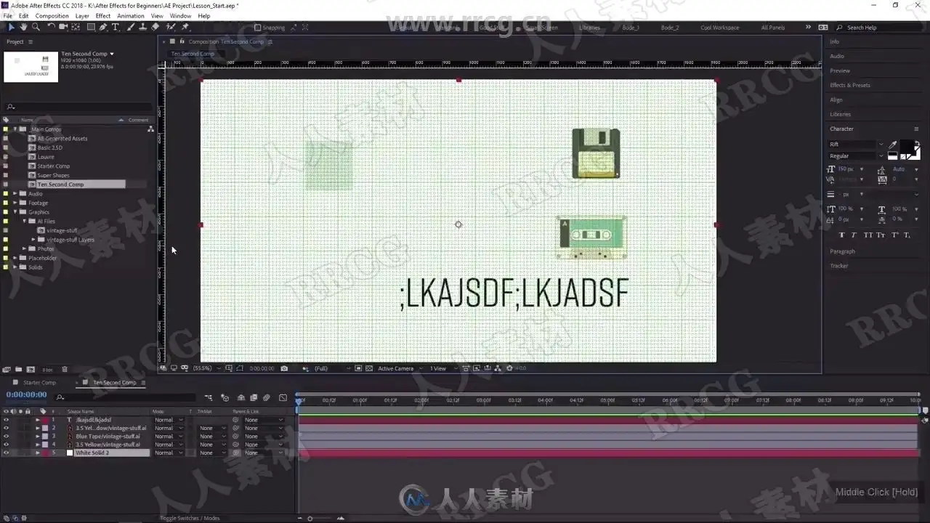Switch to the Cool Workspace layout
The height and width of the screenshot is (523, 930).
tap(719, 28)
